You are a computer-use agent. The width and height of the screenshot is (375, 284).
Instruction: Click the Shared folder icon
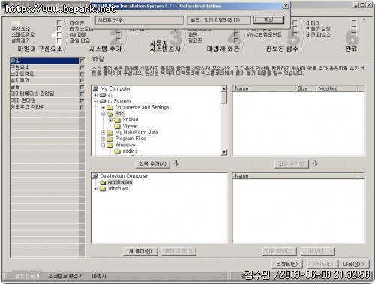pos(118,120)
